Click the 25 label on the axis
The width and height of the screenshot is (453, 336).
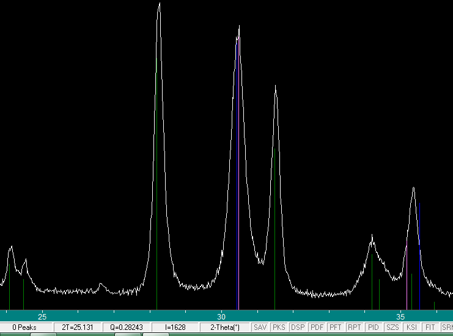[42, 317]
